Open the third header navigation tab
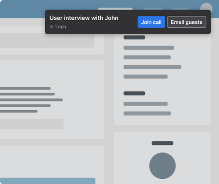Image resolution: width=219 pixels, height=184 pixels. coord(180,9)
